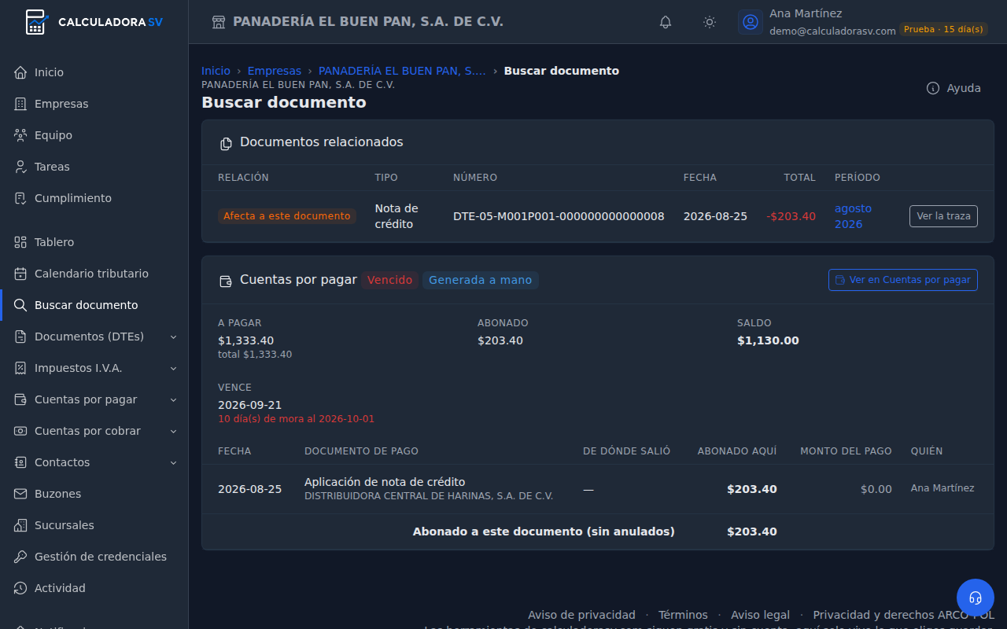Click the store icon beside company name
1007x629 pixels.
pos(219,22)
